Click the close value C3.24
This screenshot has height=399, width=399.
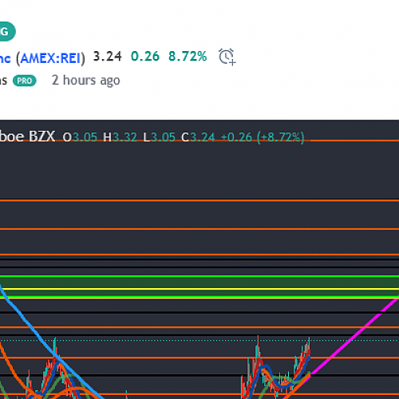coord(198,137)
